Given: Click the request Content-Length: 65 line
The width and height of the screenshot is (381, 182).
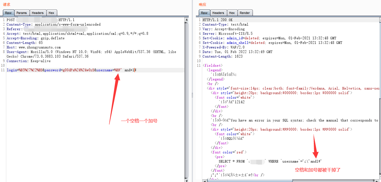Looking at the screenshot, I should click(25, 43).
